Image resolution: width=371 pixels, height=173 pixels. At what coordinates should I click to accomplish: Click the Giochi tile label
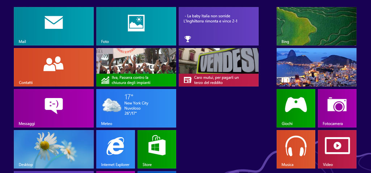pyautogui.click(x=287, y=124)
